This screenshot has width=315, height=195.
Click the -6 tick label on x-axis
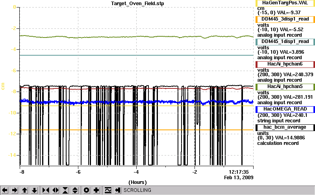coord(78,172)
